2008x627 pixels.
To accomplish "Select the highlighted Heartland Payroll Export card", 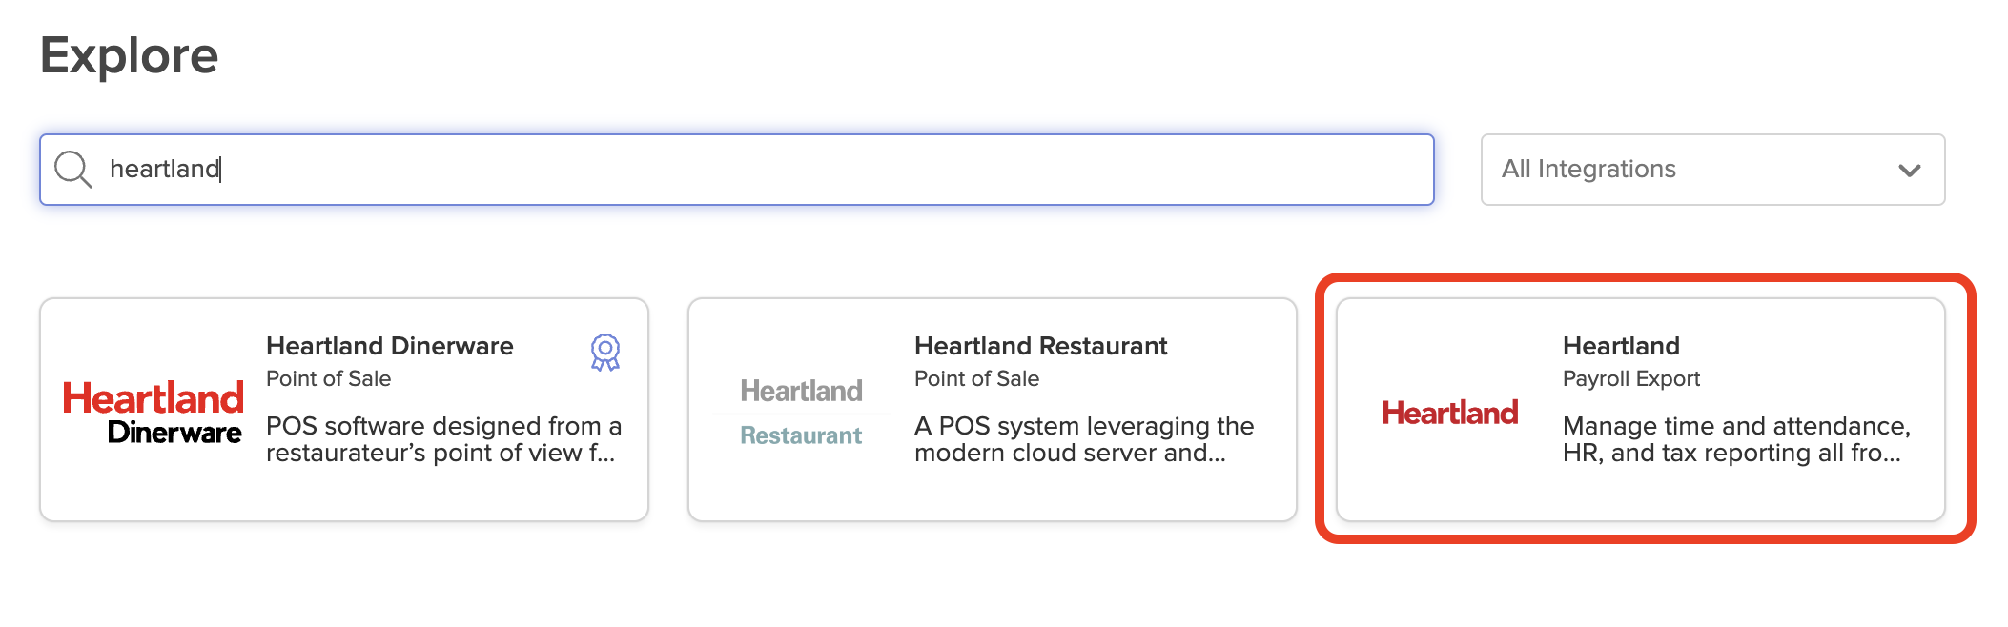I will [1641, 410].
